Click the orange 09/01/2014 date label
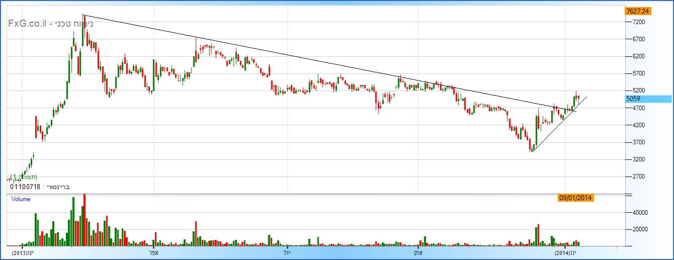The height and width of the screenshot is (260, 674). click(576, 198)
